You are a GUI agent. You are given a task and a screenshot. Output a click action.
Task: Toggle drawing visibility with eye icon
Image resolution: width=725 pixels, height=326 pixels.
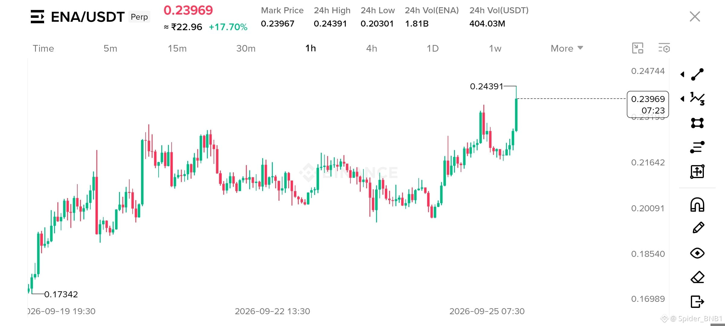[697, 253]
